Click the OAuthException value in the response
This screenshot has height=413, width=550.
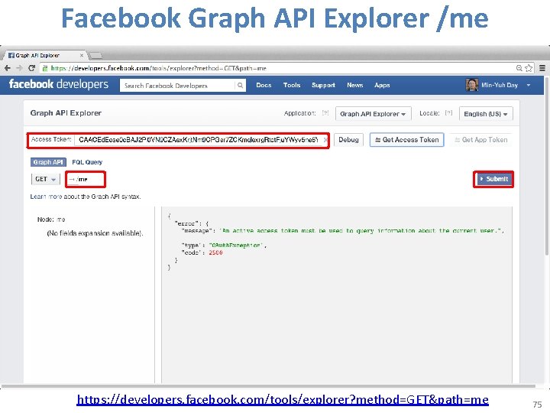[236, 246]
